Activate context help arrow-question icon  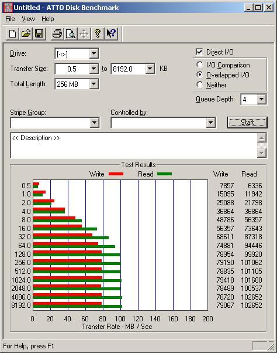coord(111,34)
